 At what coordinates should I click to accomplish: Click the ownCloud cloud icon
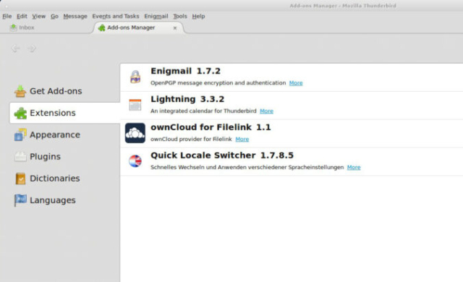[135, 133]
